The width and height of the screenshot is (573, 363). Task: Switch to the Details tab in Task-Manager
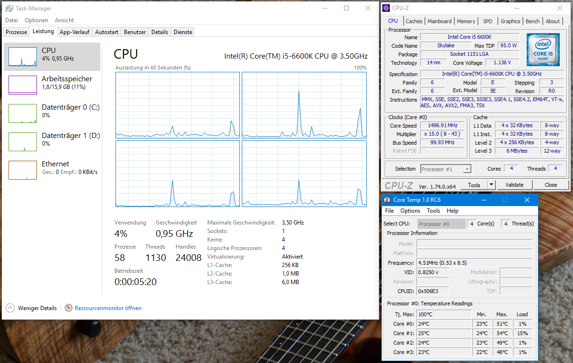159,32
